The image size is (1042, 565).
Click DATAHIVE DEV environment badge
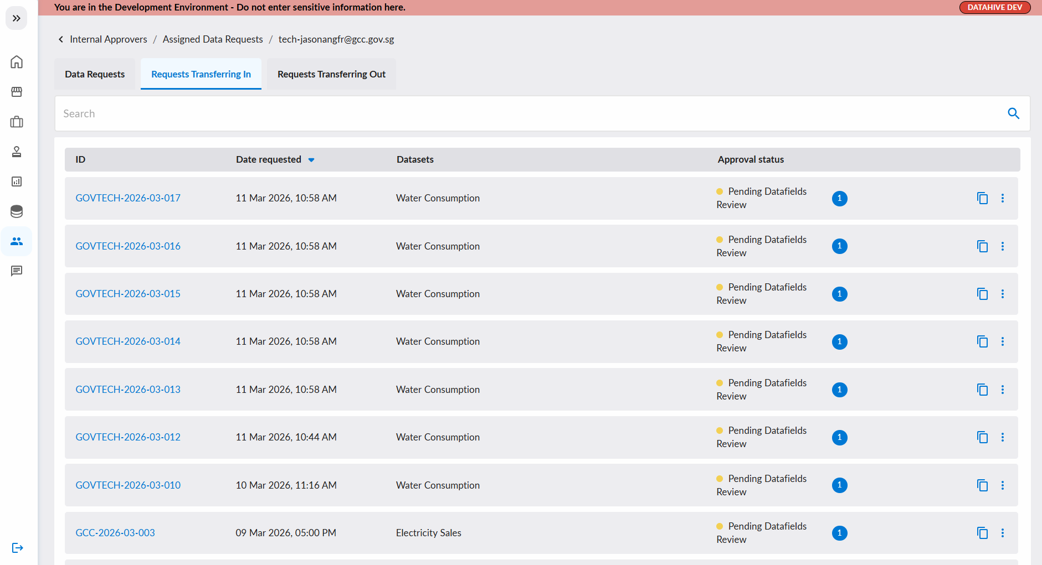[995, 7]
